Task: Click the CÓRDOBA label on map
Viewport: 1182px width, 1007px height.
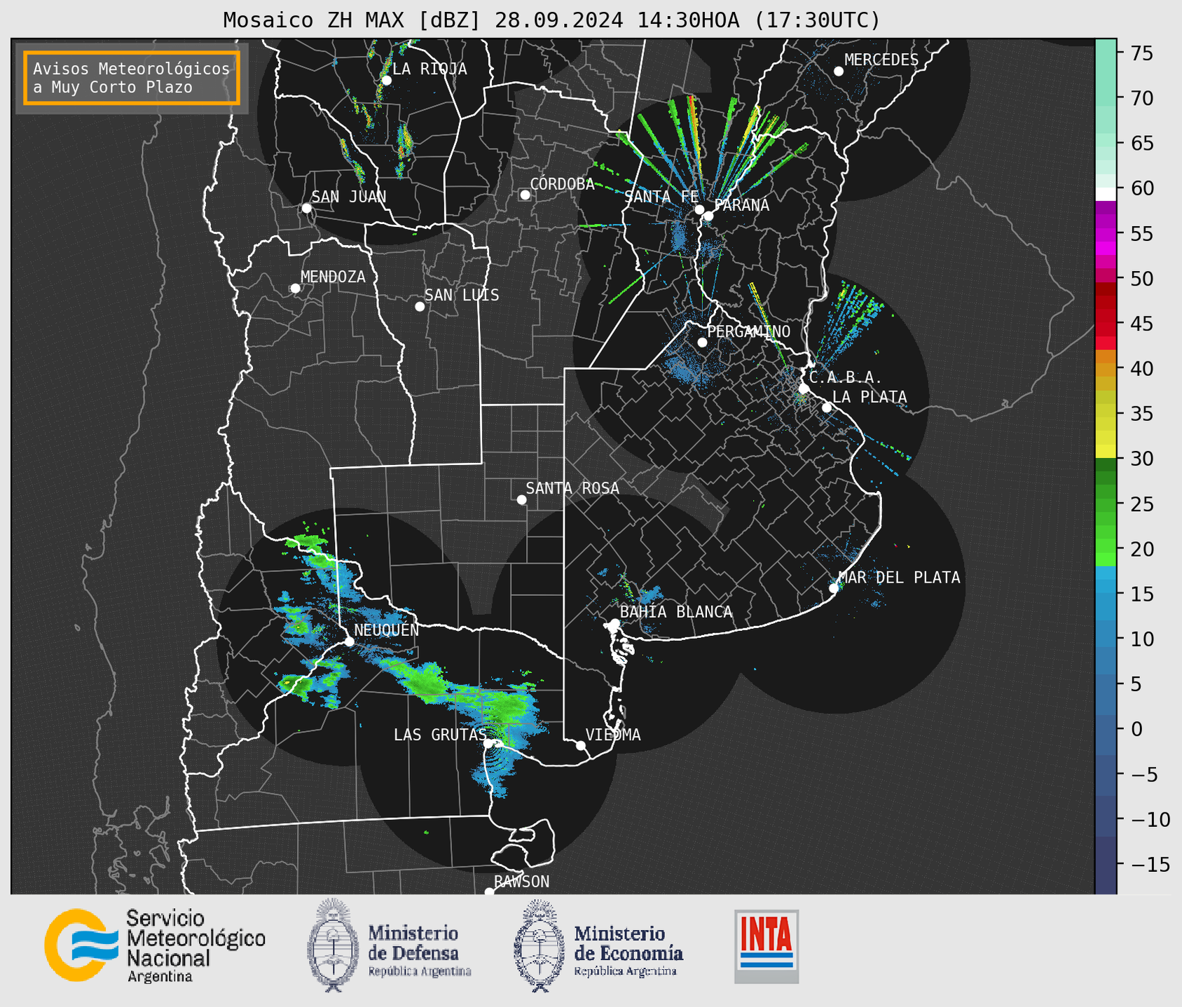Action: click(562, 184)
